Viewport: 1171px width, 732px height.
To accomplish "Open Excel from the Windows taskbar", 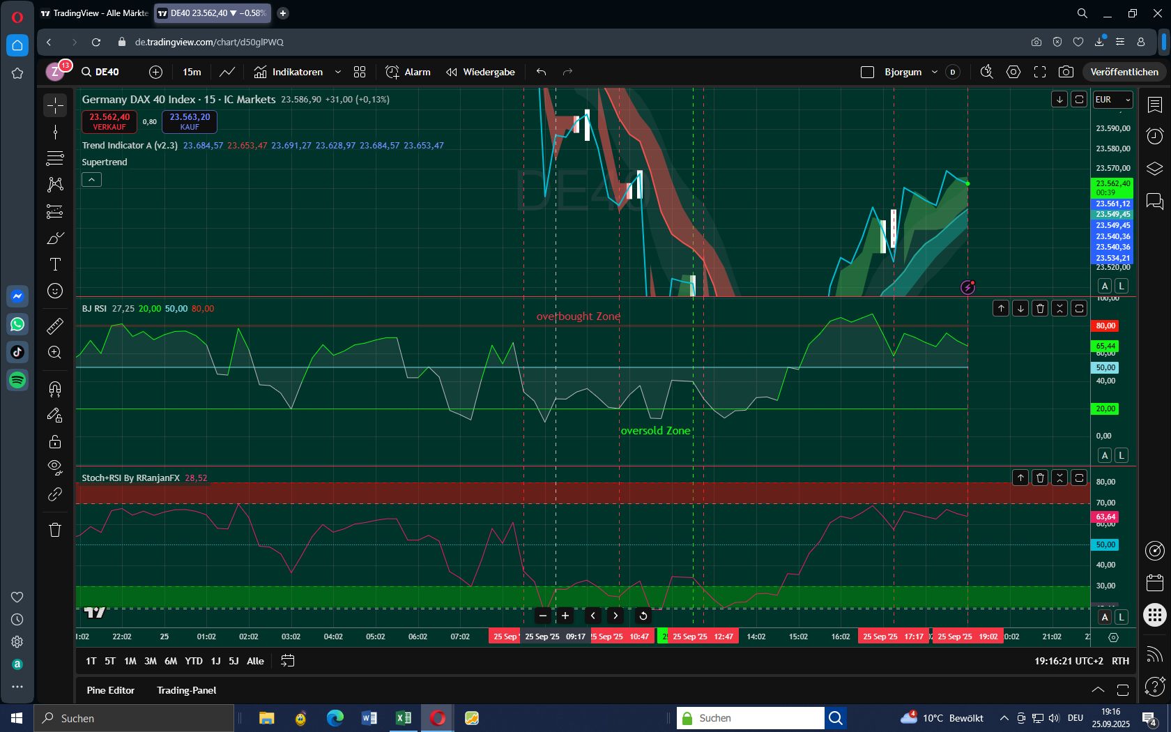I will tap(403, 718).
